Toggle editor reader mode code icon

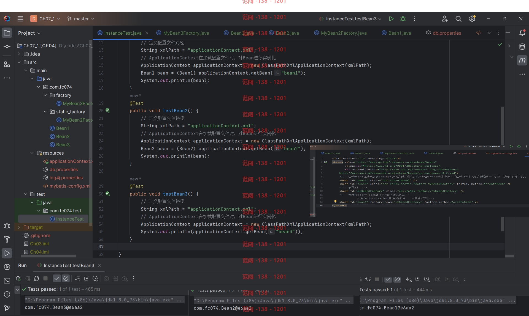point(479,33)
